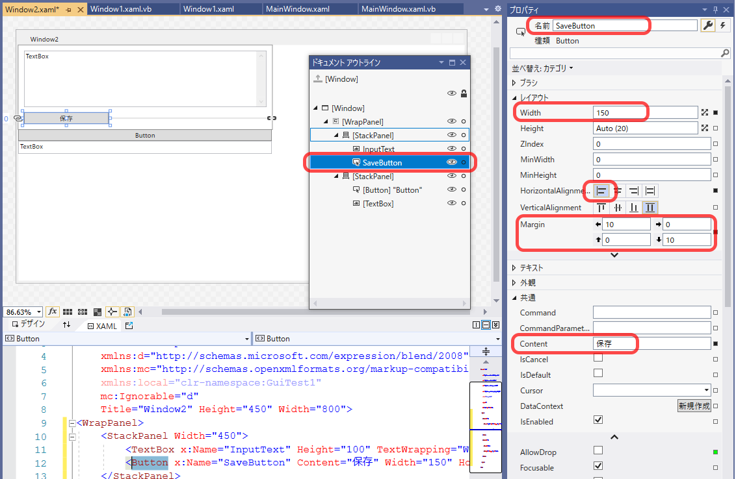Expand the テキスト category
This screenshot has width=736, height=479.
point(514,267)
